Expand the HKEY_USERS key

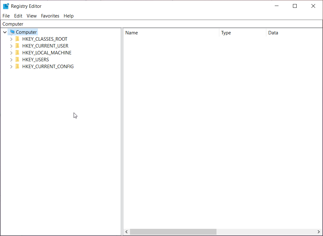(x=11, y=60)
